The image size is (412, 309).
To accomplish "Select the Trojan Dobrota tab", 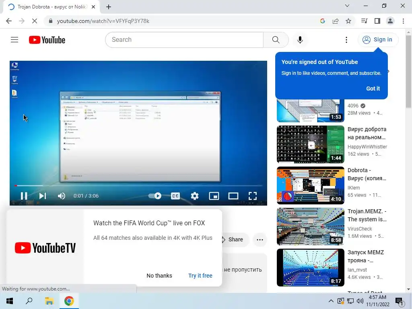I will pyautogui.click(x=51, y=7).
